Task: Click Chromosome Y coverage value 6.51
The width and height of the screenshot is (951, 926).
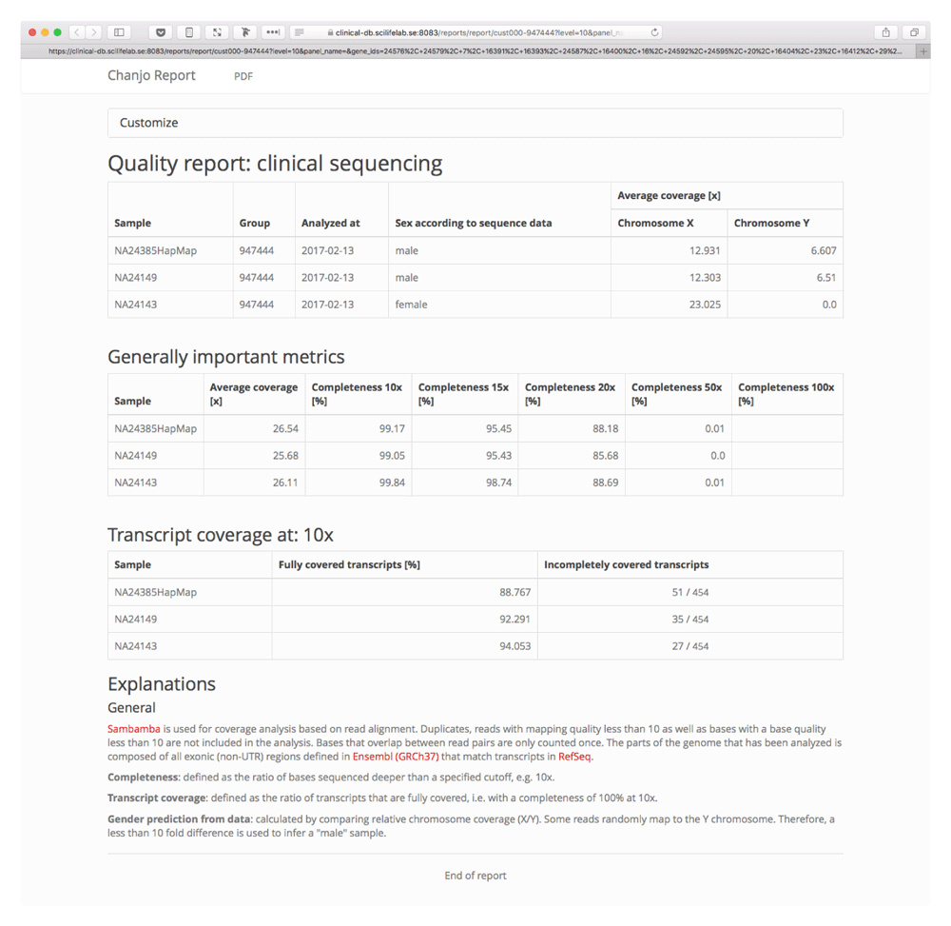Action: tap(826, 278)
